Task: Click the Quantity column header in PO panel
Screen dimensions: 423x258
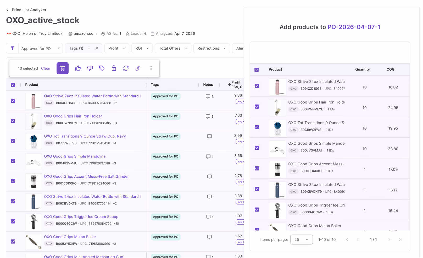Action: [363, 69]
